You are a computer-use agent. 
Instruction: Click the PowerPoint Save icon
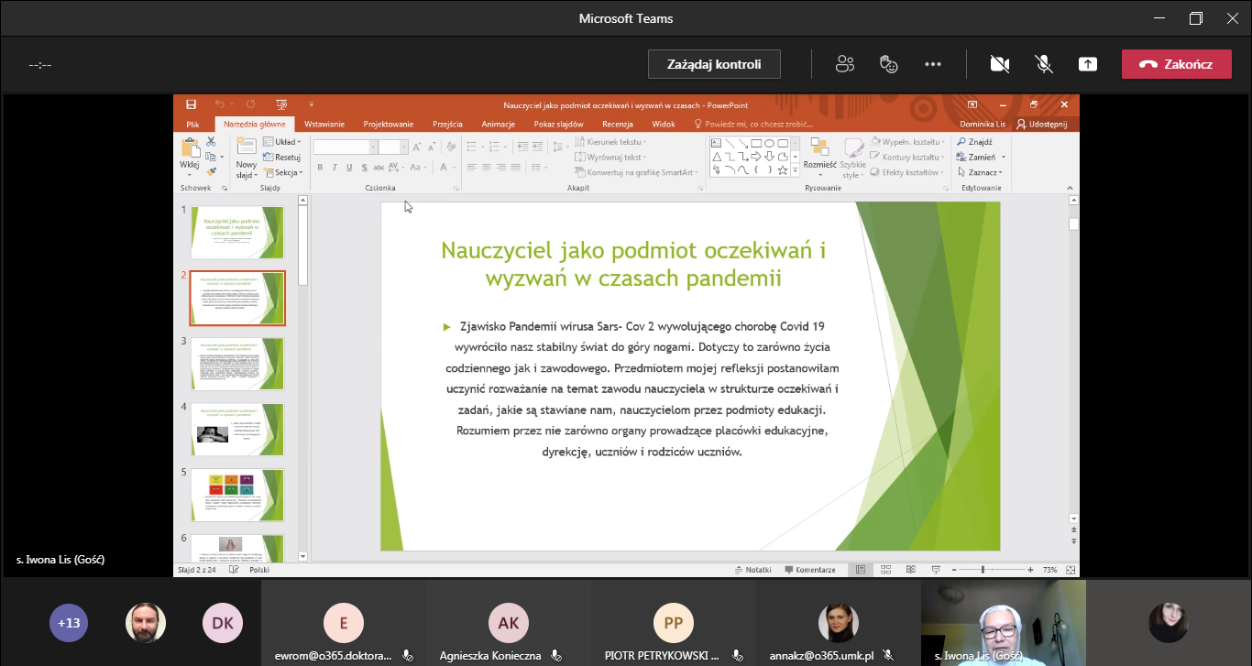click(192, 104)
